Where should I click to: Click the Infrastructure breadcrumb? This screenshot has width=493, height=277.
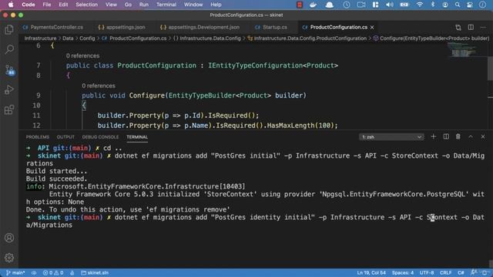tap(40, 38)
